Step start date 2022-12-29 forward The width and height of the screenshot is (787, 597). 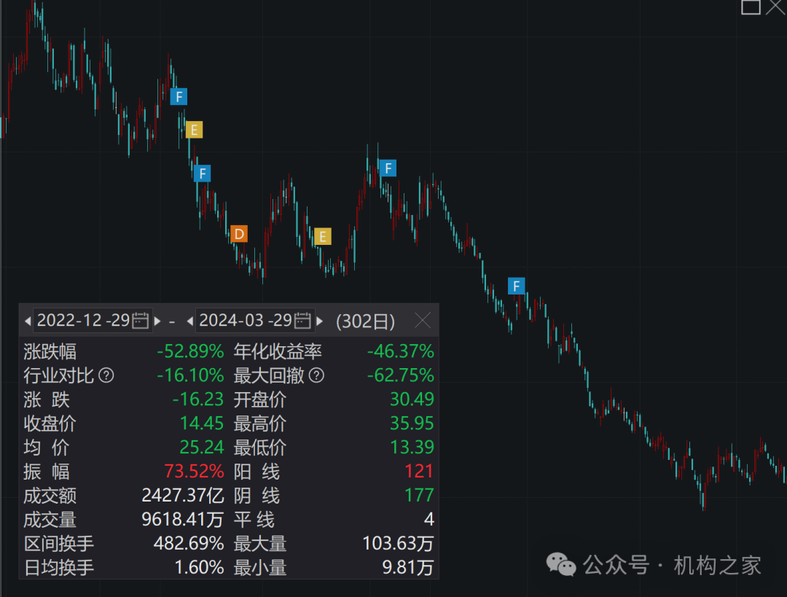[157, 321]
